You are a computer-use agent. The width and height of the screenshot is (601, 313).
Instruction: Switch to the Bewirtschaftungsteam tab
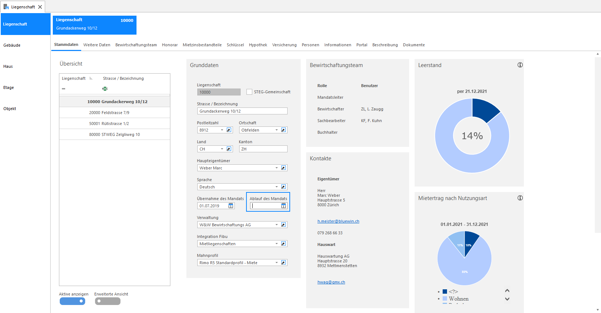[x=136, y=45]
